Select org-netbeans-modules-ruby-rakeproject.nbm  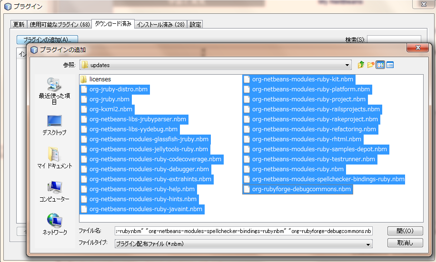point(312,119)
